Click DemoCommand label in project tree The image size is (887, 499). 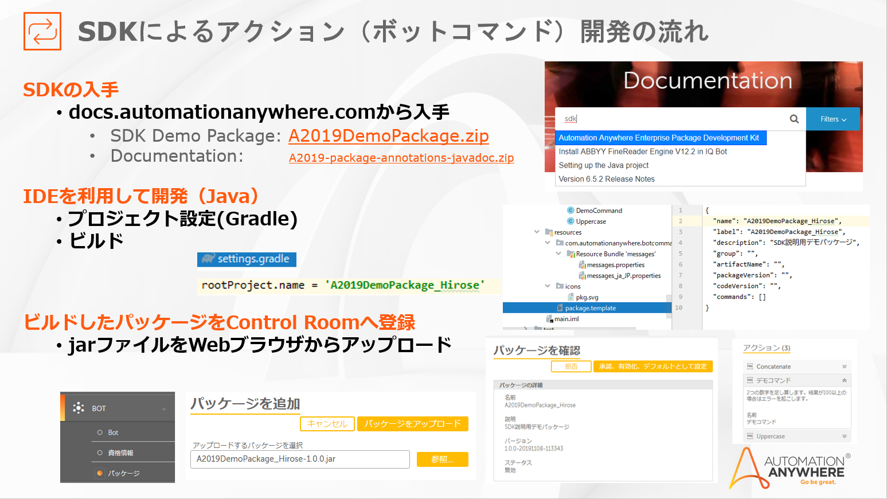[x=599, y=210]
